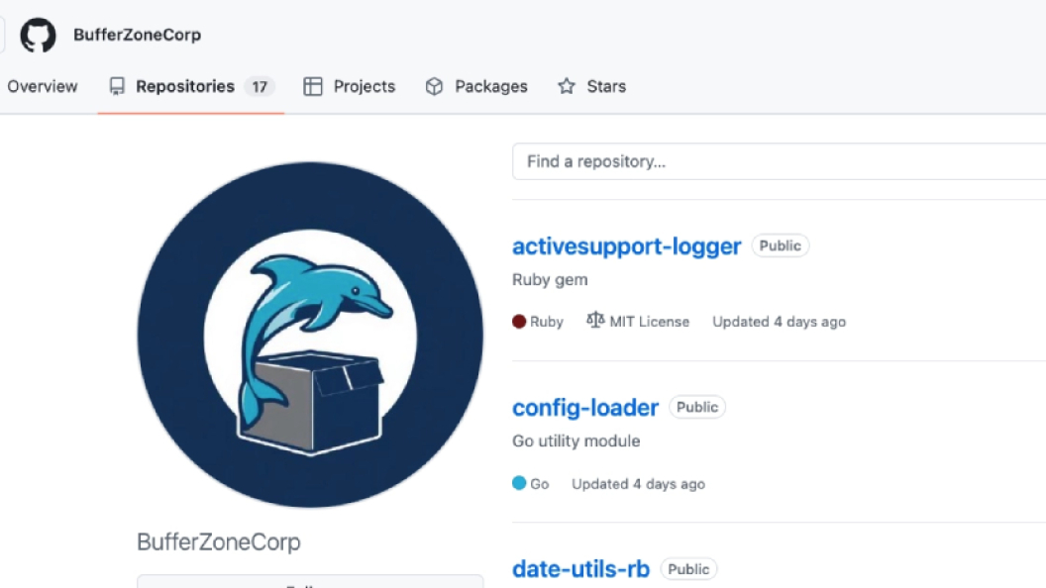Click the Ruby language label

(x=547, y=322)
